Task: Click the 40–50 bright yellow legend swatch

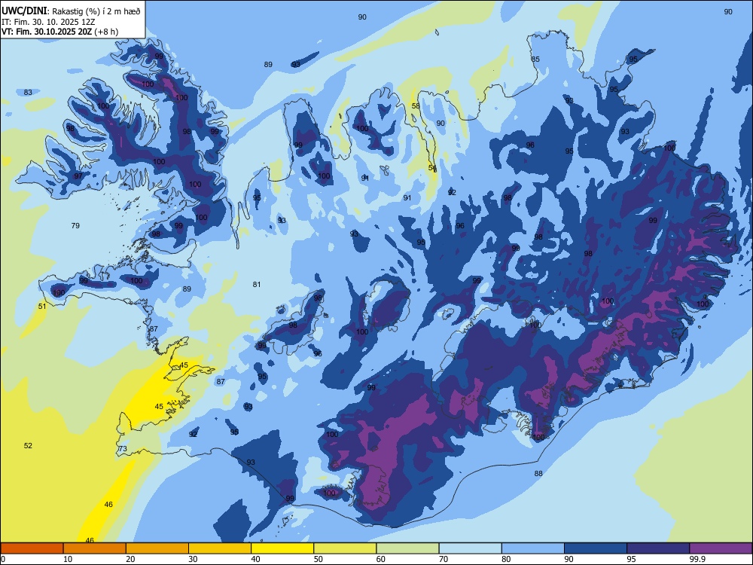Action: [x=282, y=548]
